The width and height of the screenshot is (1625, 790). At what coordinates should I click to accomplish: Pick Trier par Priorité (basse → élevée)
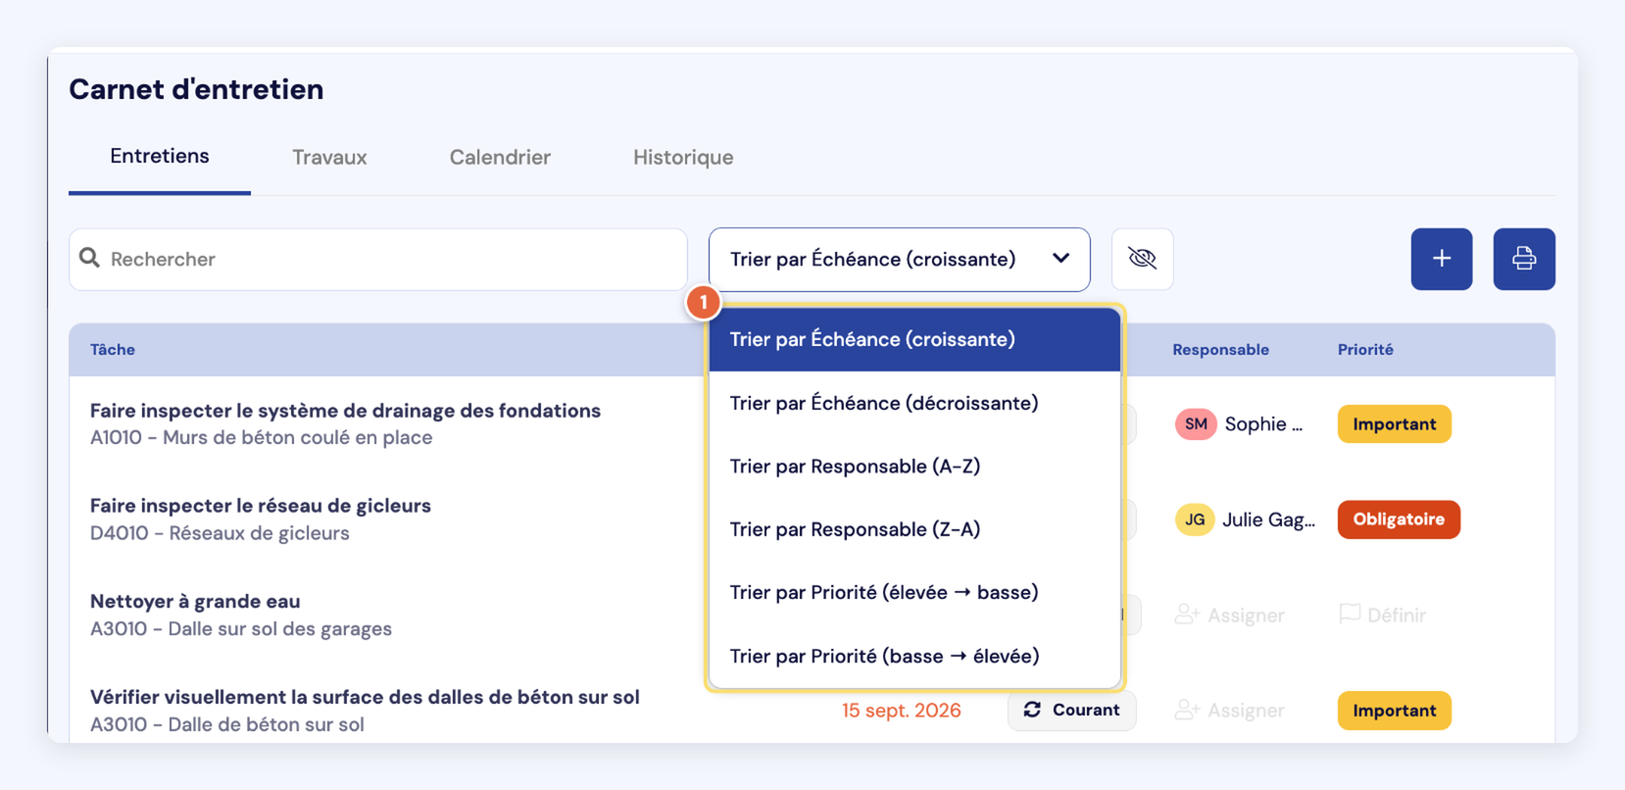tap(914, 656)
